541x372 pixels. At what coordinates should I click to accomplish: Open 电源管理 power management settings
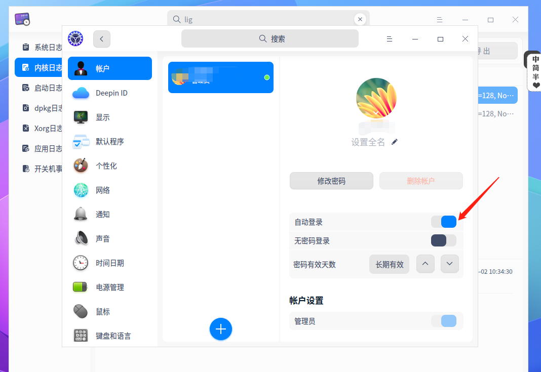point(110,287)
